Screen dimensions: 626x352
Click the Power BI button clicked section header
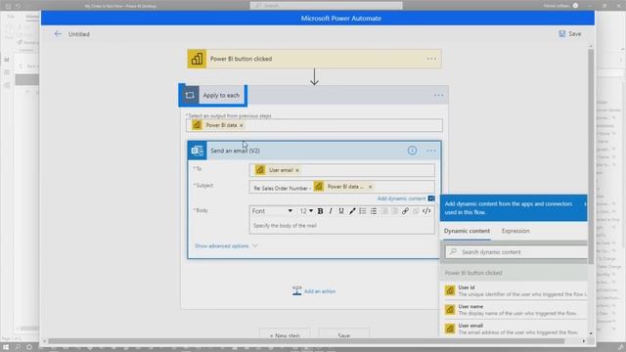coord(514,273)
